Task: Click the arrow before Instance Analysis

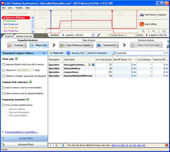Action: pyautogui.click(x=124, y=45)
